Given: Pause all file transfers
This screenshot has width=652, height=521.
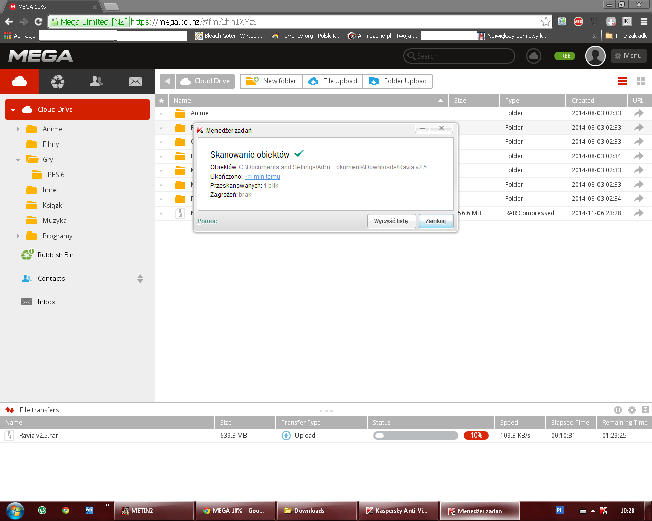Looking at the screenshot, I should tap(618, 410).
